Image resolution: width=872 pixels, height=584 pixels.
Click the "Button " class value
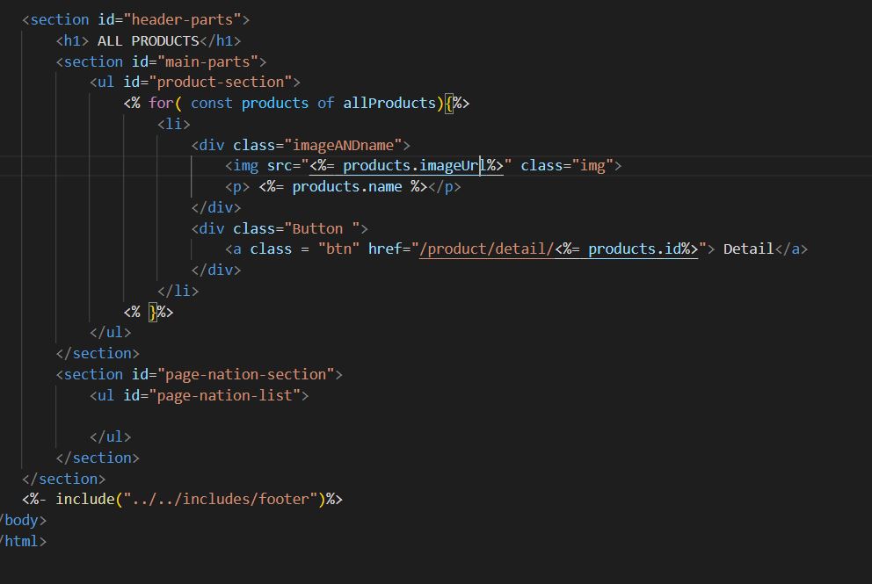322,229
